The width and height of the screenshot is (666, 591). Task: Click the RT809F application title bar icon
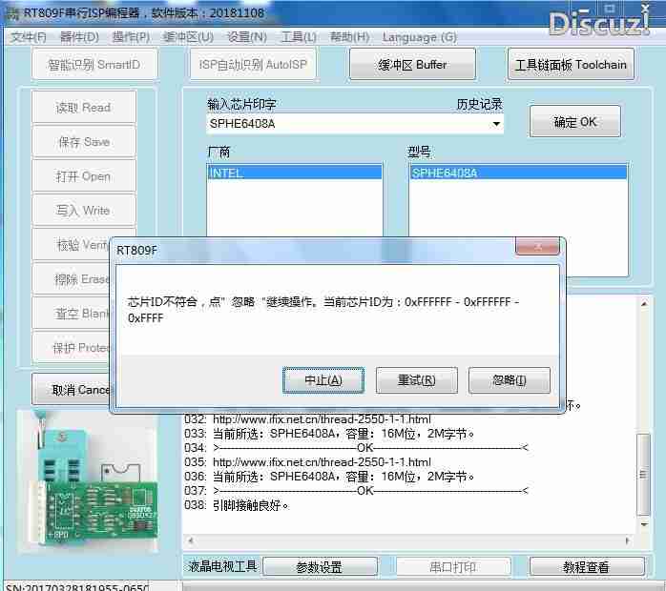tap(12, 13)
